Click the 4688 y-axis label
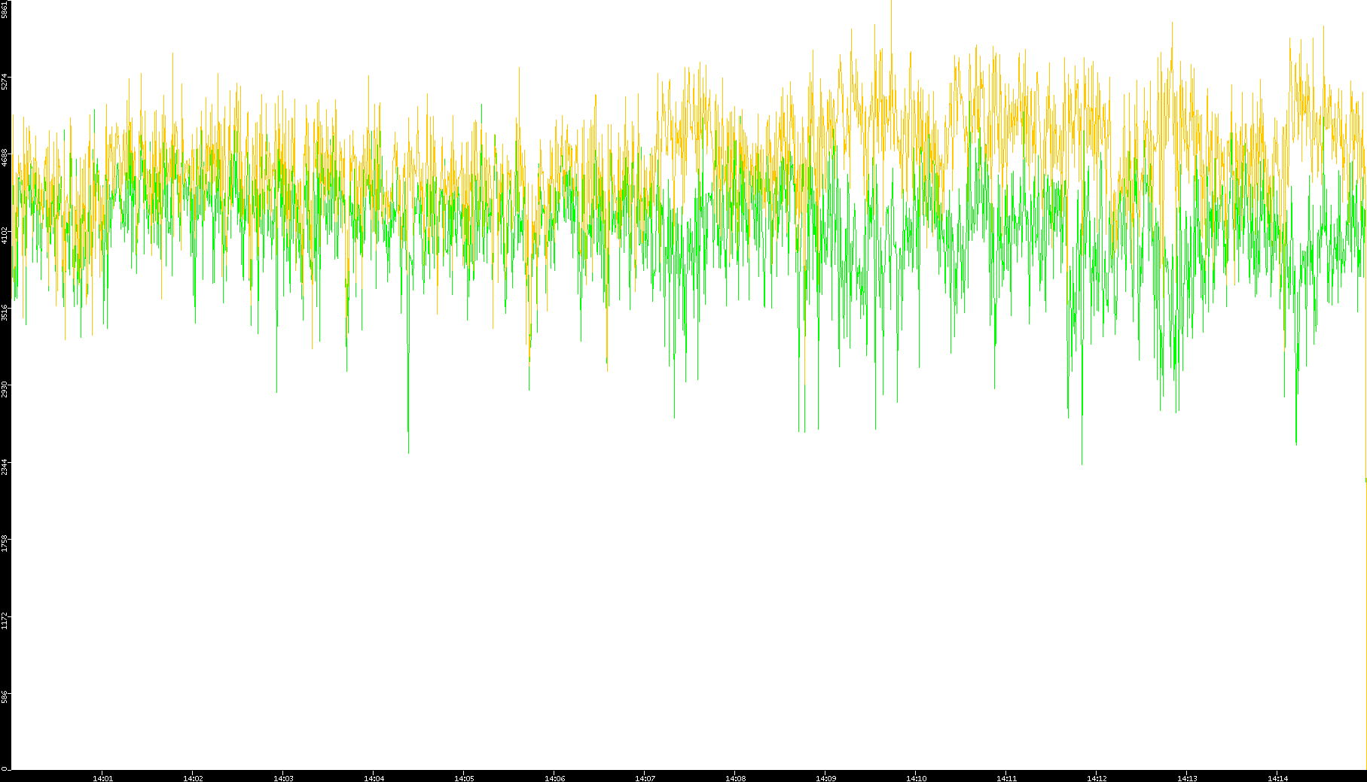Viewport: 1367px width, 782px height. pyautogui.click(x=5, y=157)
